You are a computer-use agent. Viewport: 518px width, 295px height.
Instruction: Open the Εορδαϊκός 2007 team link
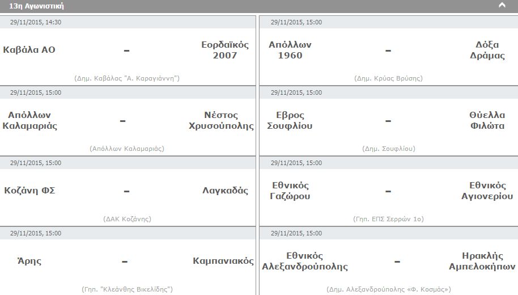coord(225,50)
